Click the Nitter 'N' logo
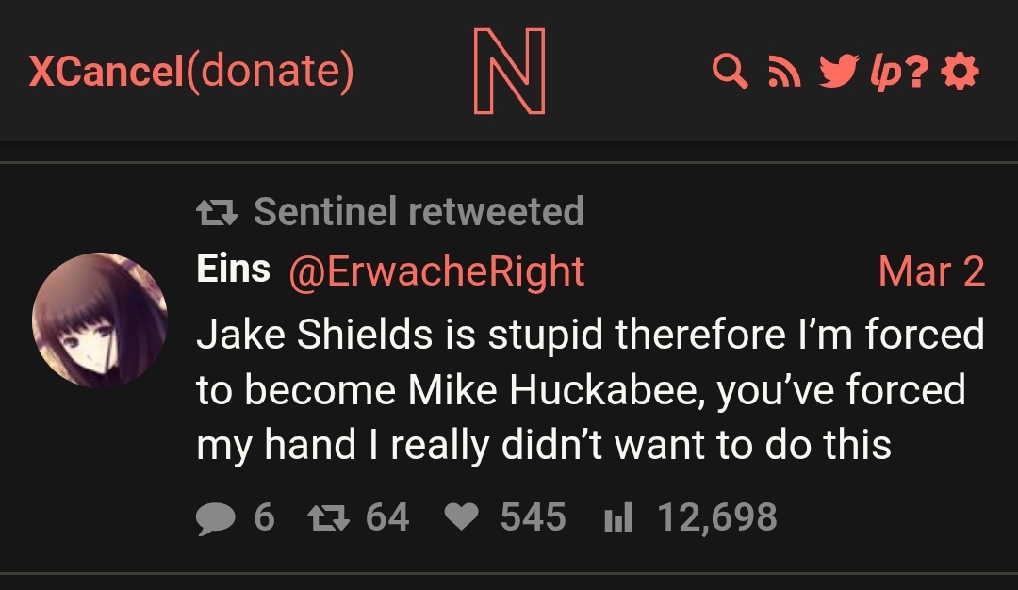 [509, 72]
